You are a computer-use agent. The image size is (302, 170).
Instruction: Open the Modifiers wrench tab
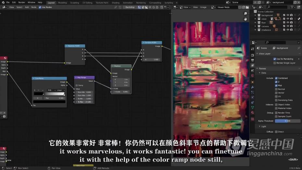pos(253,87)
